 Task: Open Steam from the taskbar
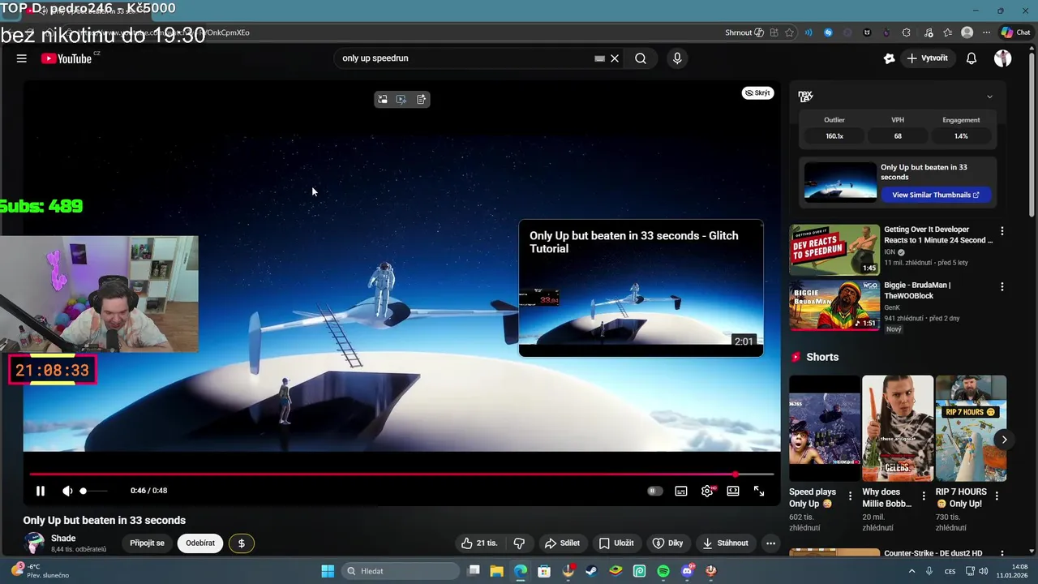coord(591,571)
